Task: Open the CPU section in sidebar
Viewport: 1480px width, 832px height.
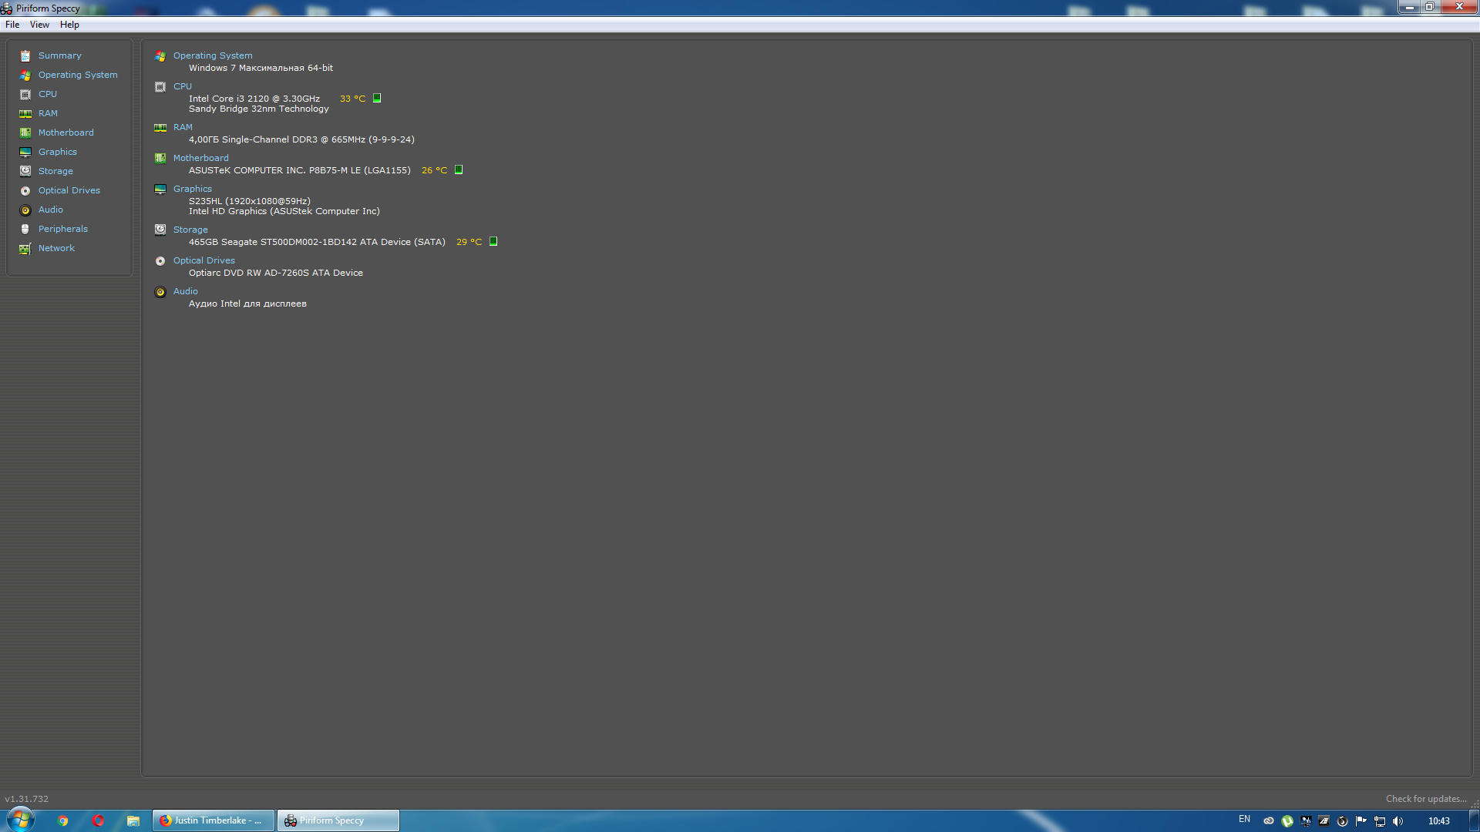Action: [47, 94]
